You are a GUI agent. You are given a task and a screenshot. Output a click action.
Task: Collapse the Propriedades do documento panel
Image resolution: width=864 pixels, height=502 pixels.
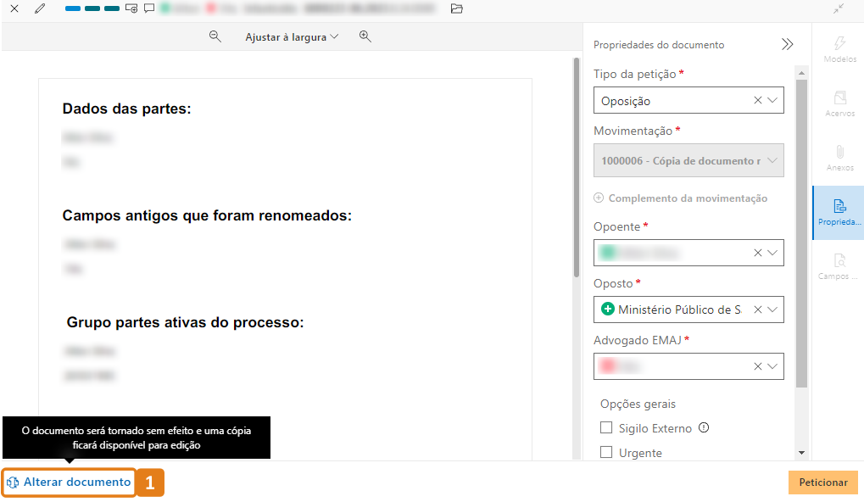click(787, 45)
